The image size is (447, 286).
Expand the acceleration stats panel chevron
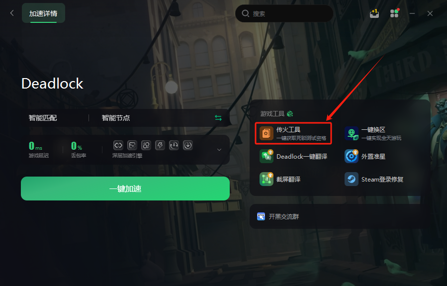[219, 150]
